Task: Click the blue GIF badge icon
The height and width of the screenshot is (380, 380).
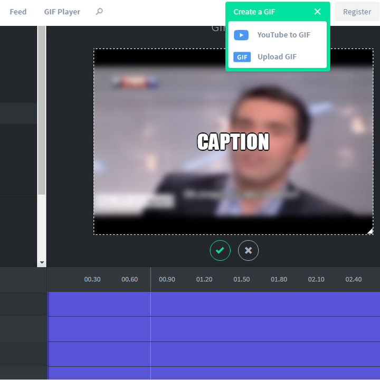Action: tap(242, 57)
